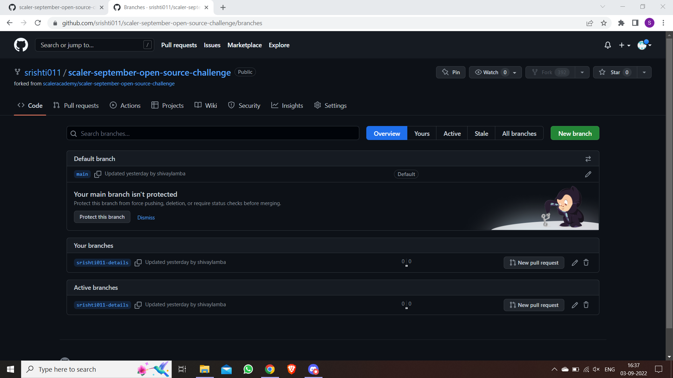
Task: Open the create new menu plus dropdown
Action: (x=625, y=45)
